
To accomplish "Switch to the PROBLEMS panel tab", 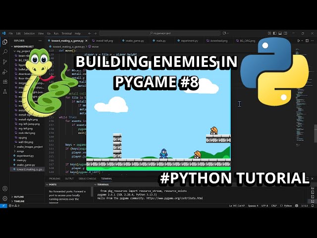I will click(54, 178).
